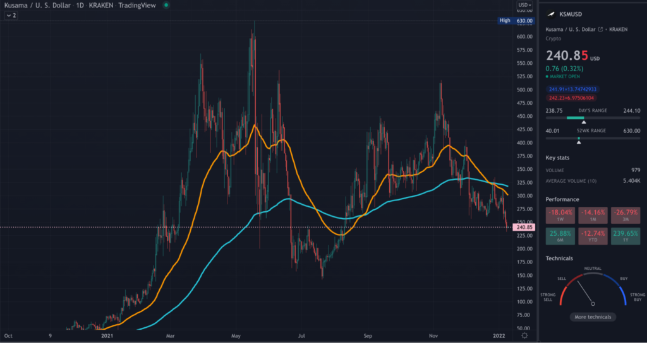Viewport: 647px width, 343px height.
Task: Open the USD currency dropdown
Action: [525, 5]
